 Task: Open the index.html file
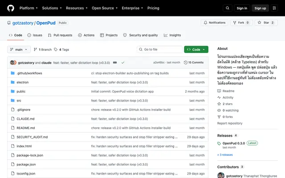[24, 146]
